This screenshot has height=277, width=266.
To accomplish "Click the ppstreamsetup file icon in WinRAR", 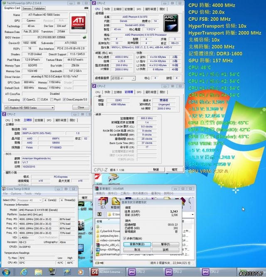I will [x=98, y=254].
